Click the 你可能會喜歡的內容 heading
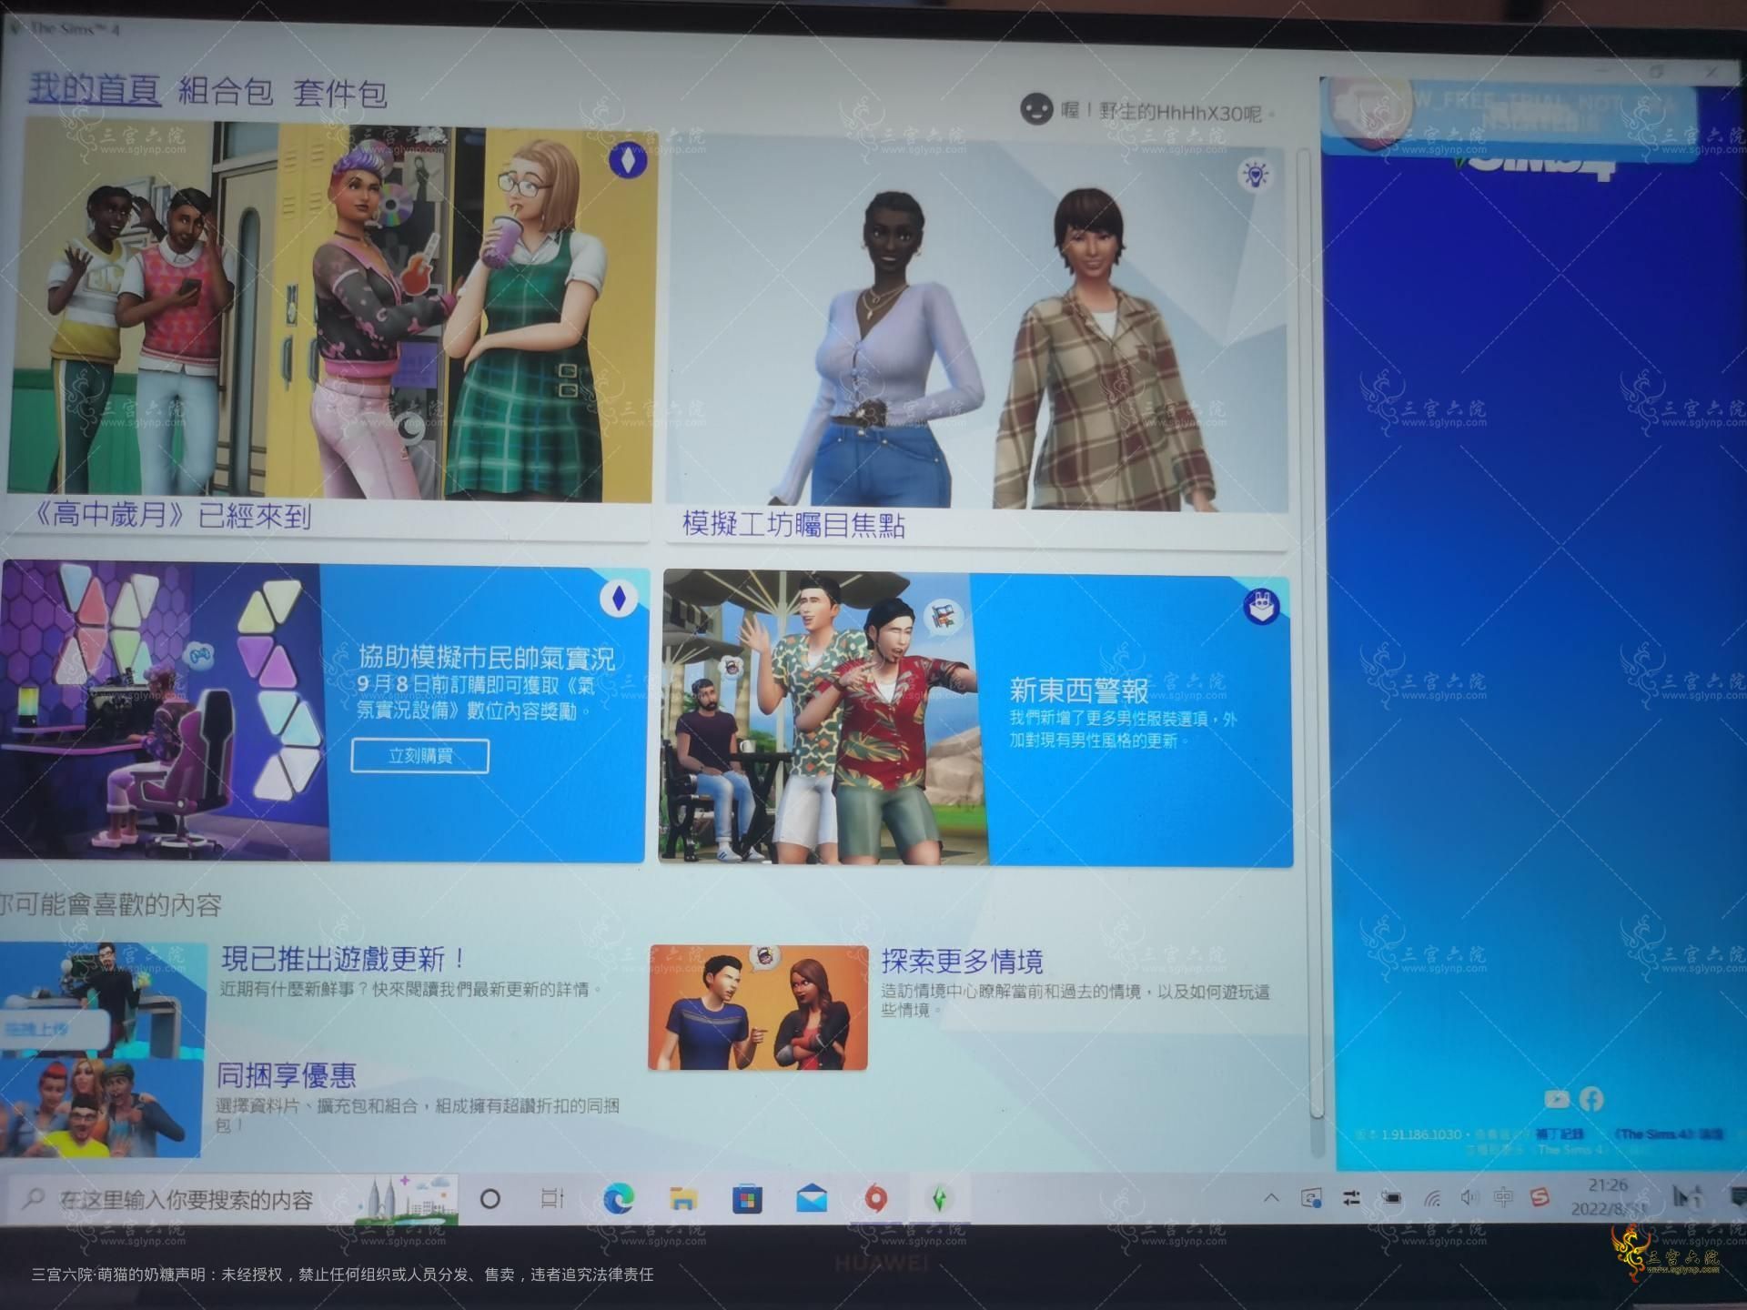The width and height of the screenshot is (1747, 1310). 111,904
